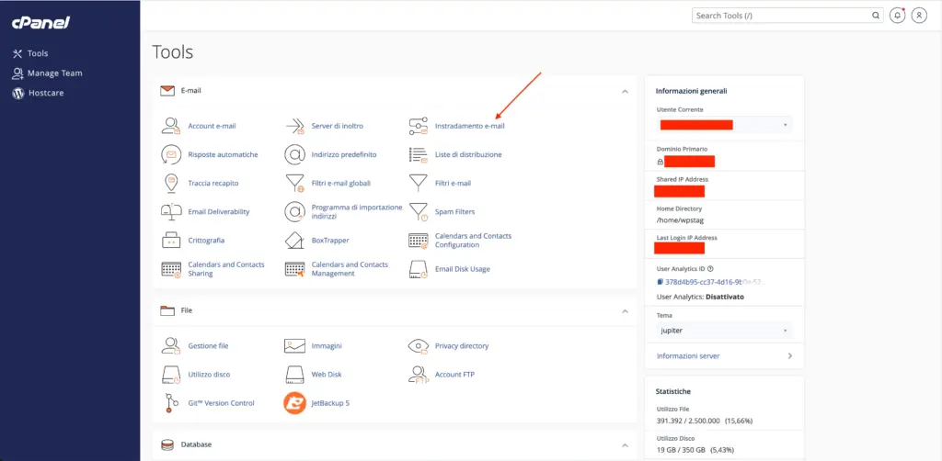
Task: Collapse the E-mail section
Action: pos(625,91)
